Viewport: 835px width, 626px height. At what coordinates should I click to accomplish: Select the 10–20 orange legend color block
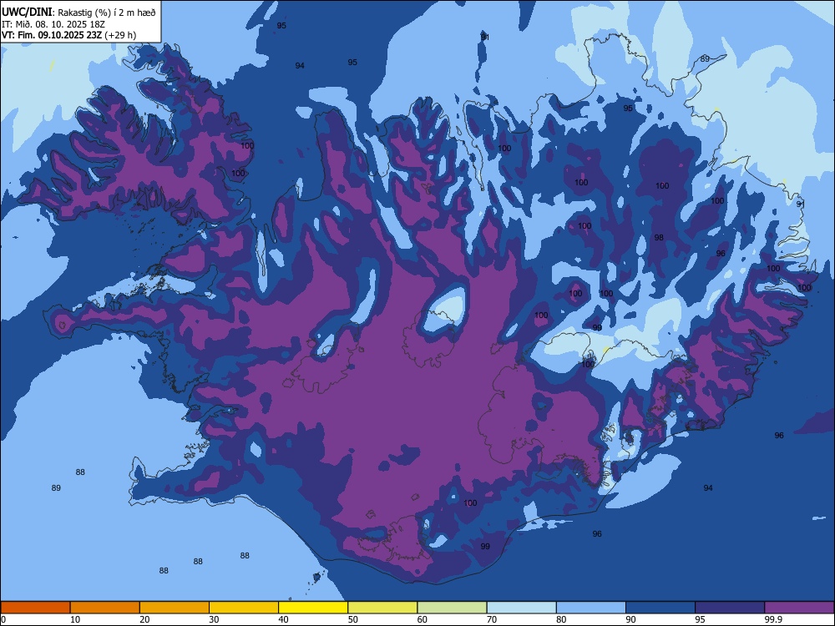[105, 608]
